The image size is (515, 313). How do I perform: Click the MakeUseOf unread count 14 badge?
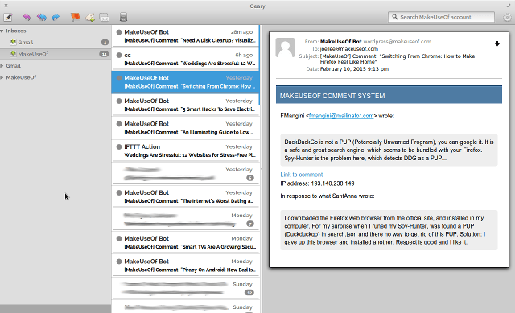[x=104, y=54]
